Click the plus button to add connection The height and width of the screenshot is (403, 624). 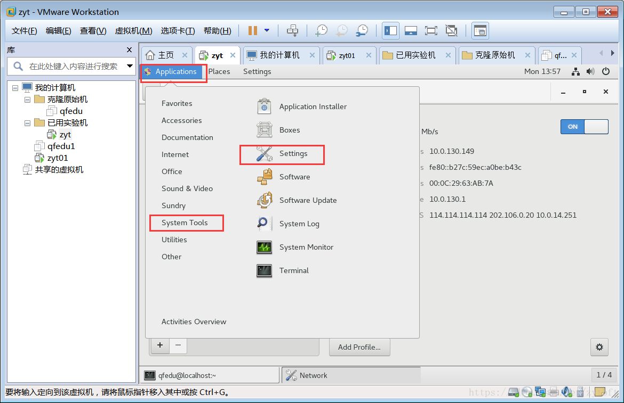[160, 345]
